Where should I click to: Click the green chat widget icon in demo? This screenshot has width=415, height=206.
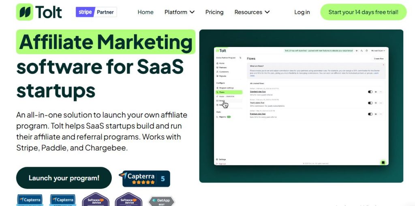[x=383, y=162]
